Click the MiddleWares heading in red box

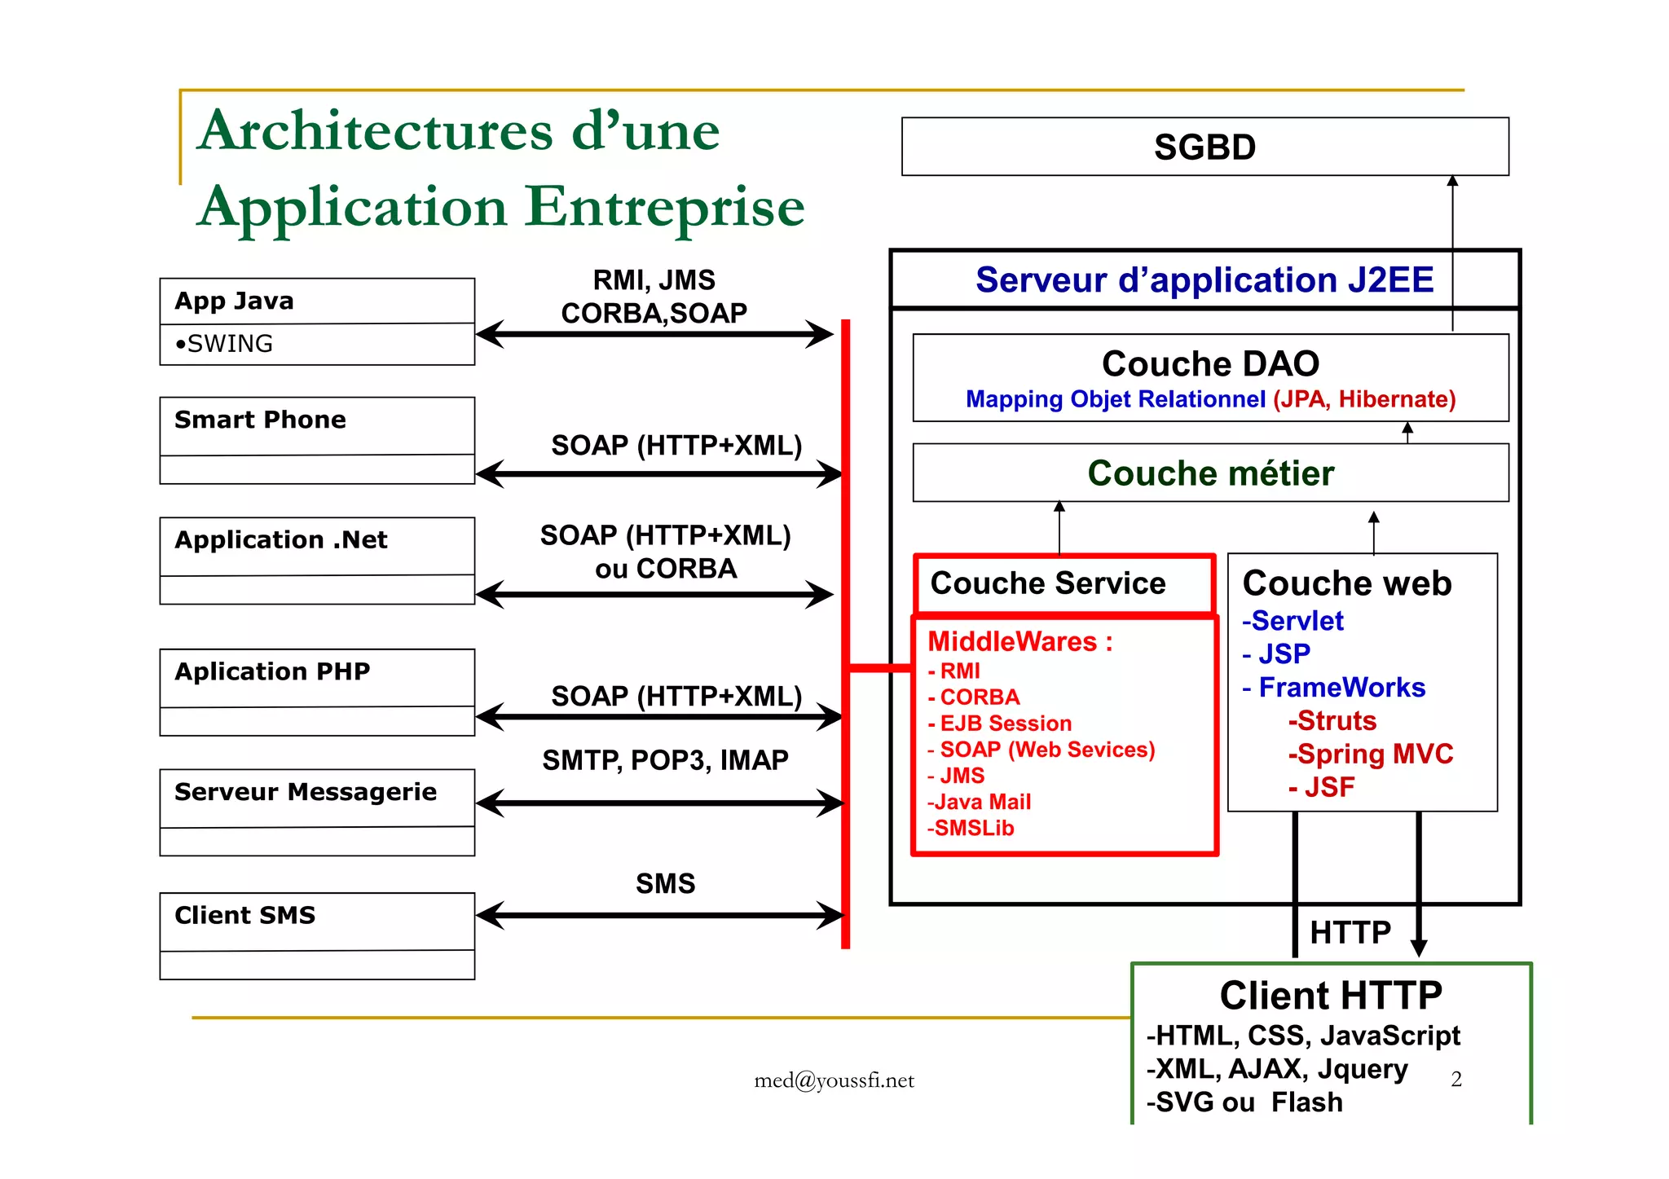[x=1019, y=642]
